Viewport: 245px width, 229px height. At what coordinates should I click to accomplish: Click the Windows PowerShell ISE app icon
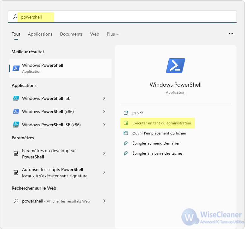click(x=16, y=98)
